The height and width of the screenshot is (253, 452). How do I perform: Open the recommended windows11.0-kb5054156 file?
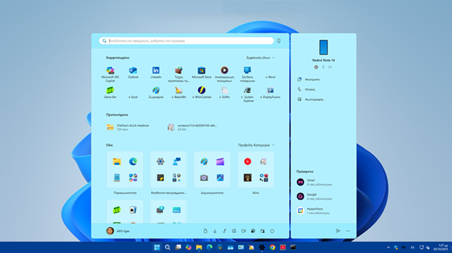[193, 127]
